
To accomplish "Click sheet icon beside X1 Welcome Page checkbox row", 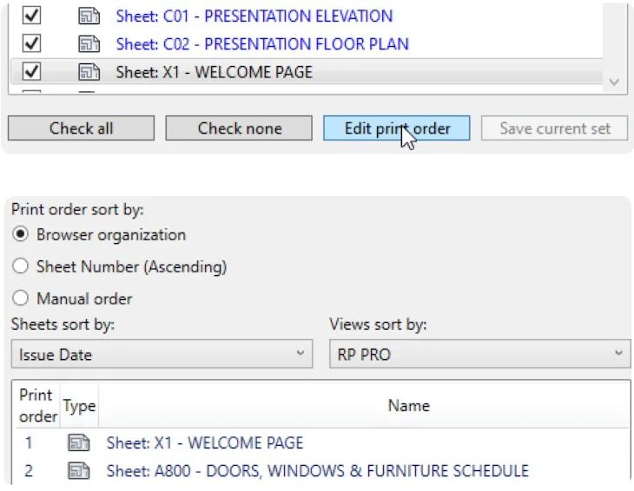I will tap(89, 72).
